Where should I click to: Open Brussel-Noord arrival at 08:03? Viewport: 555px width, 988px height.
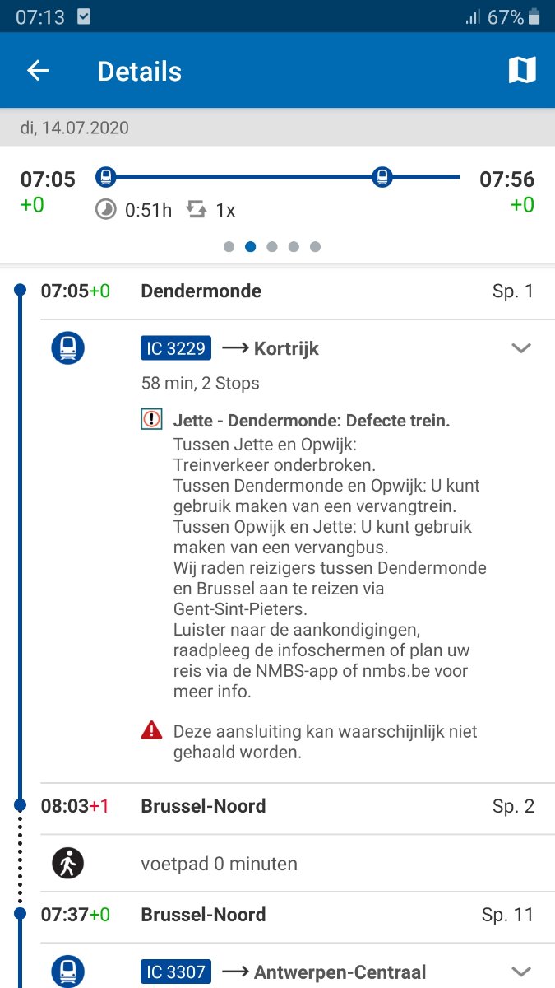pyautogui.click(x=203, y=806)
